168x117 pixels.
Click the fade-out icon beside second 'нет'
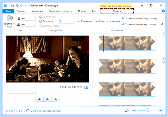point(18,24)
